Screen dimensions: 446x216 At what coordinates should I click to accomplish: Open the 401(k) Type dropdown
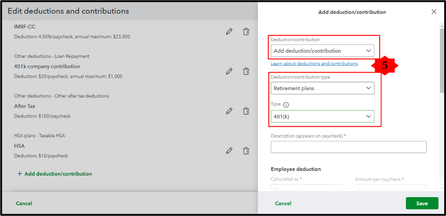322,117
